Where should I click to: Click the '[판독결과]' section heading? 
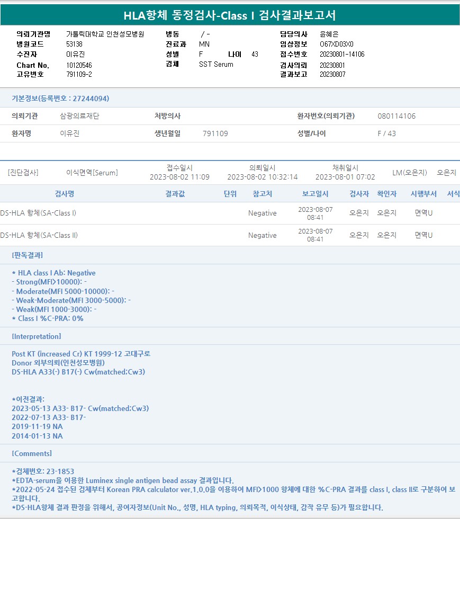point(27,255)
